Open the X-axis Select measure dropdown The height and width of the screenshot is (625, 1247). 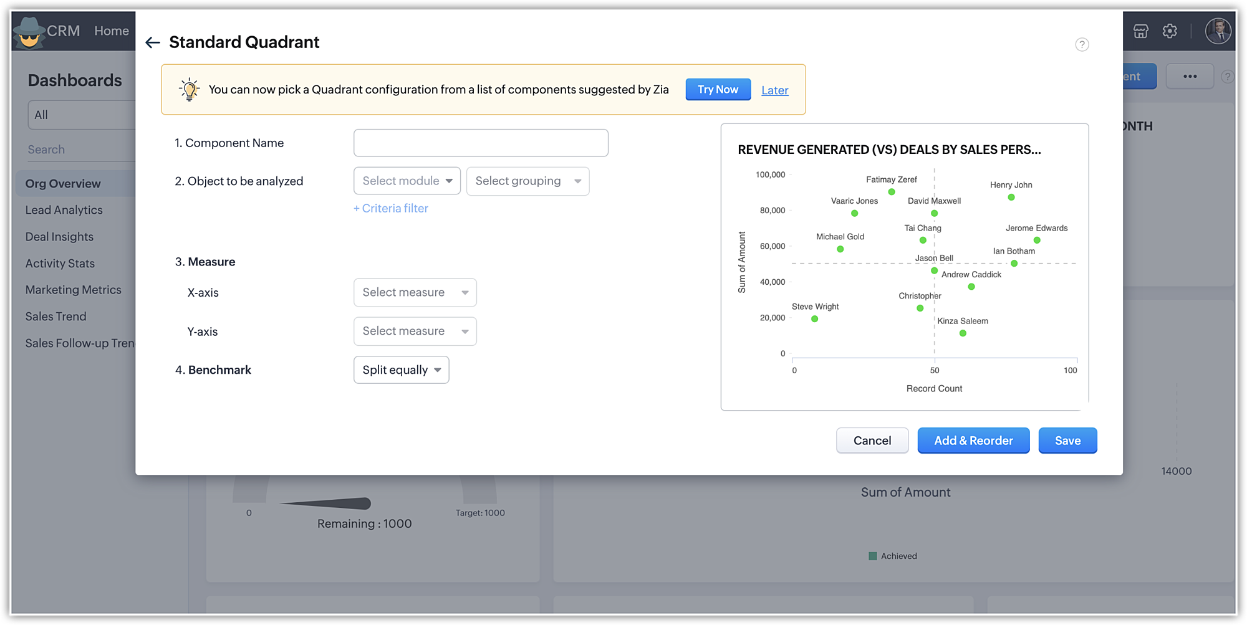(415, 293)
